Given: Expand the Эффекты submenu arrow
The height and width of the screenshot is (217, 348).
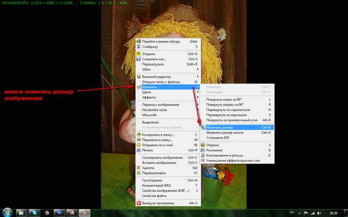Looking at the screenshot, I should coord(198,97).
